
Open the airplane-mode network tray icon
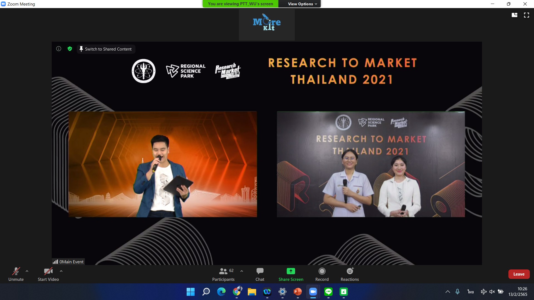[484, 292]
